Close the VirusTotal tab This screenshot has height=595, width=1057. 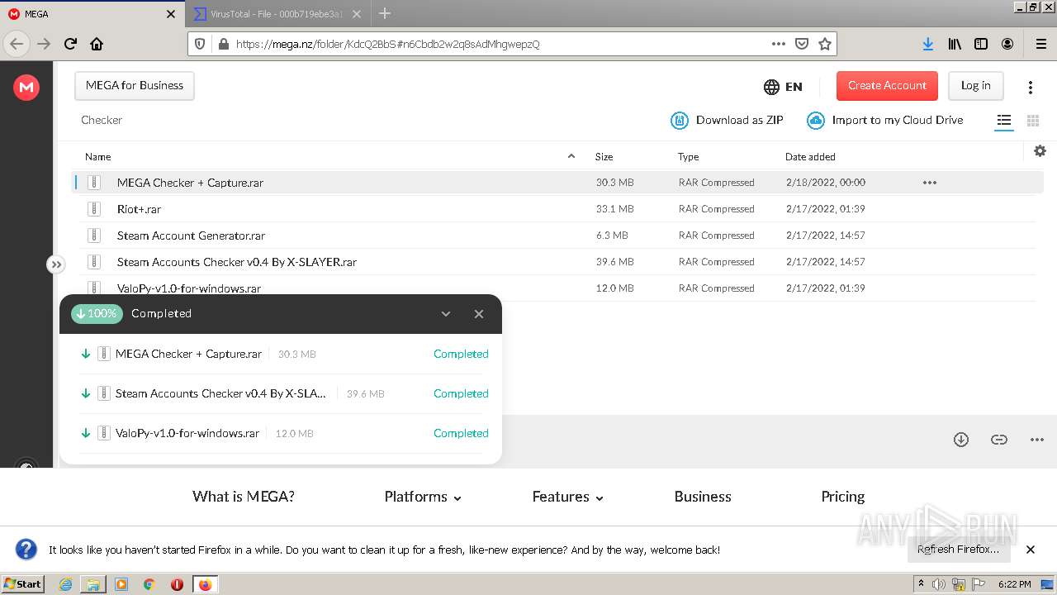click(x=357, y=14)
